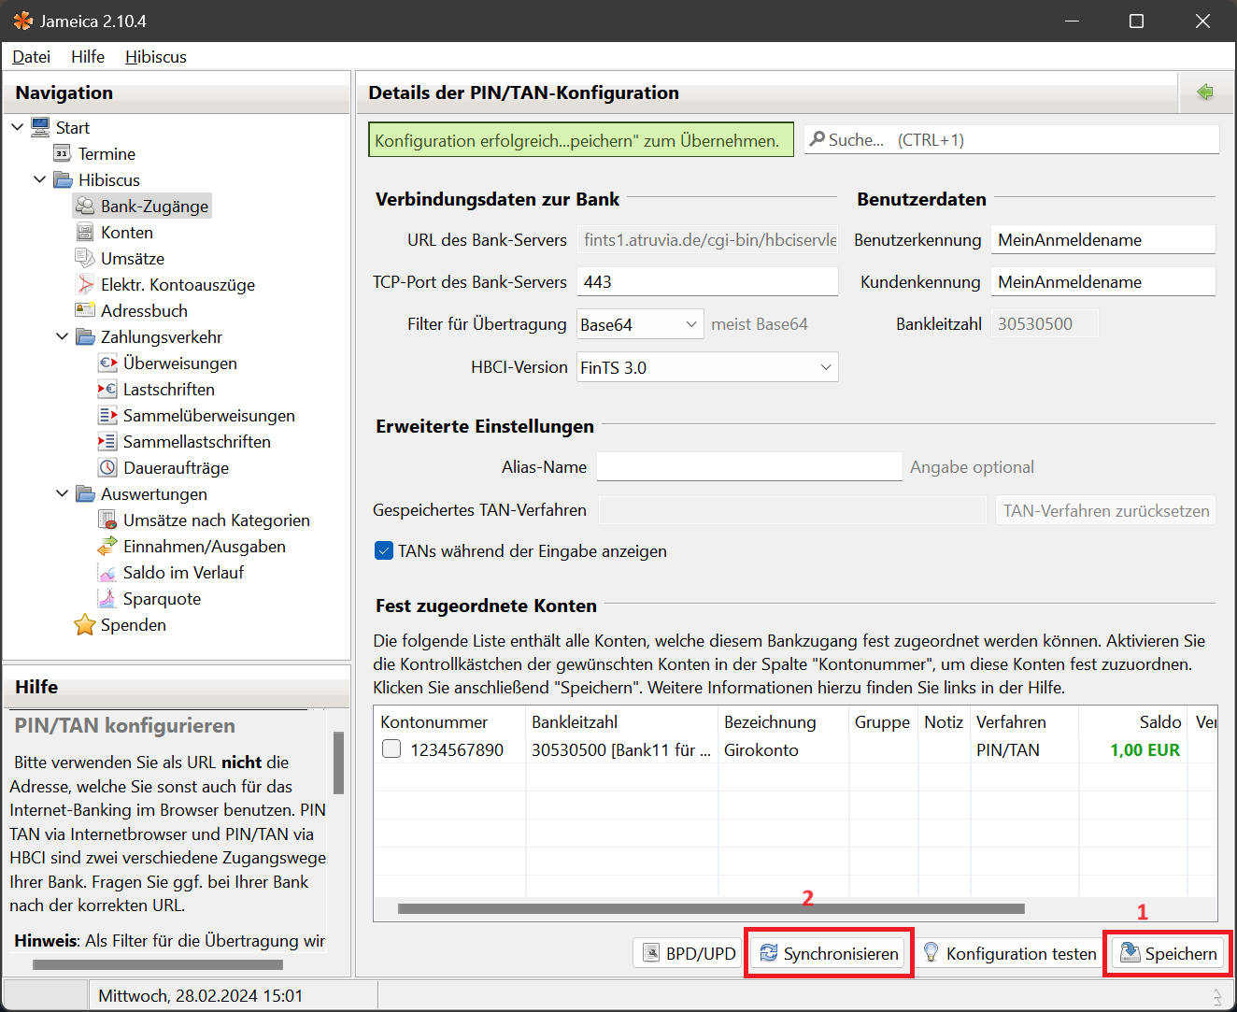
Task: Click the BPD/UPD button
Action: click(690, 953)
